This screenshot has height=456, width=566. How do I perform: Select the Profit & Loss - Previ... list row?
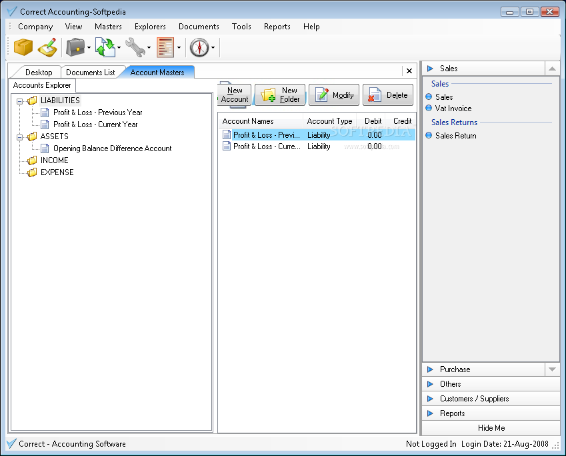pos(317,135)
